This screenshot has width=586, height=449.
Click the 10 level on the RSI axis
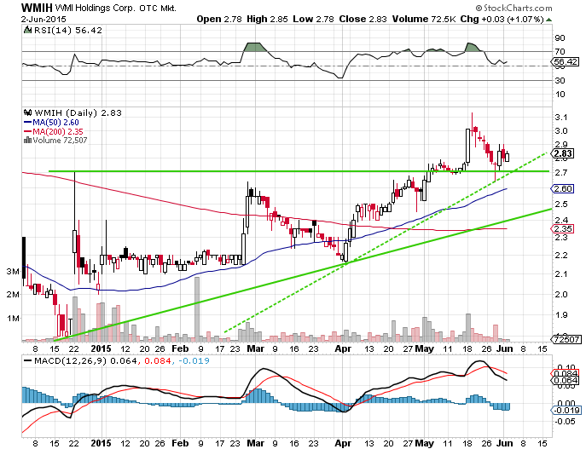(x=560, y=94)
